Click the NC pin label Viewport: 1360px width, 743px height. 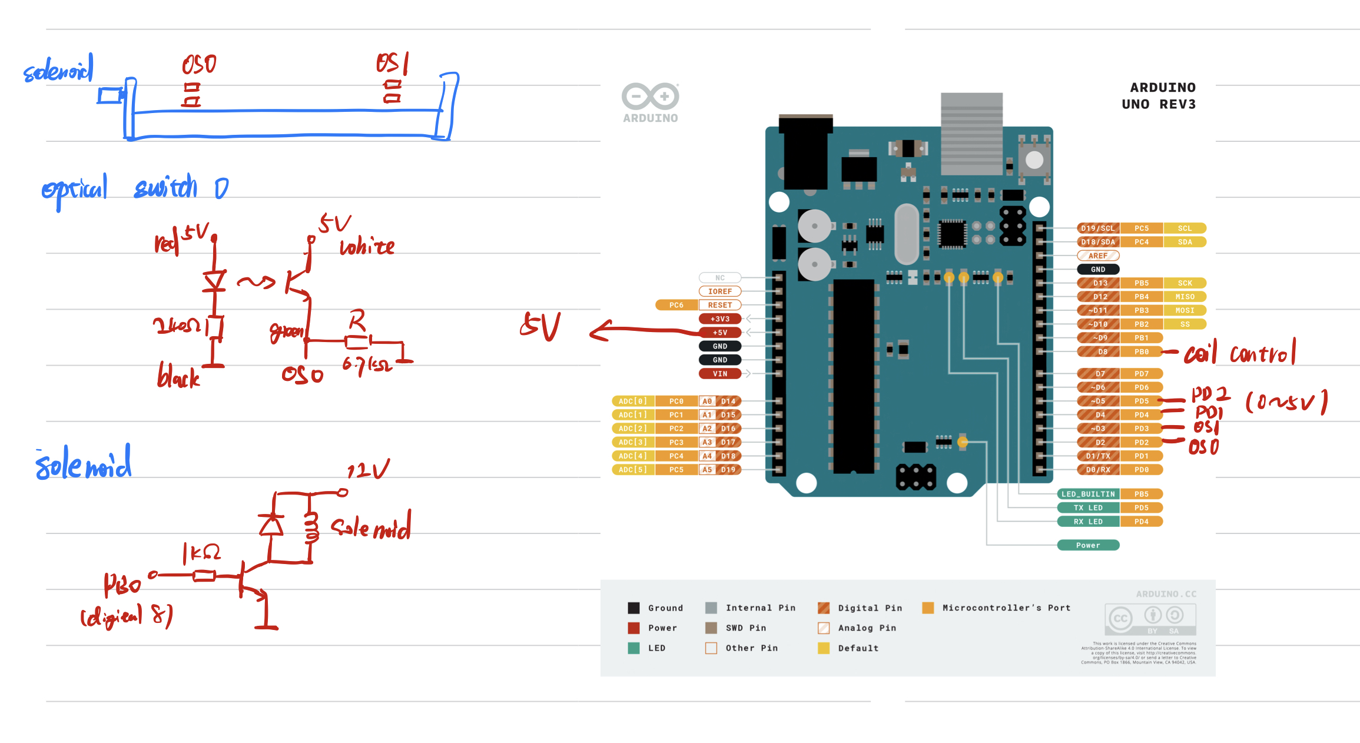(720, 278)
